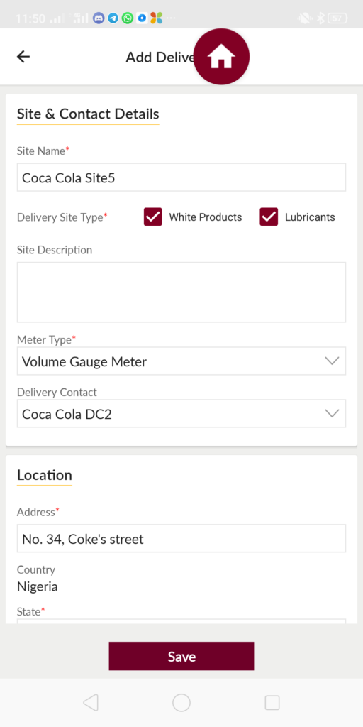Screen dimensions: 363x727
Task: Click into the Site Description box
Action: [181, 292]
